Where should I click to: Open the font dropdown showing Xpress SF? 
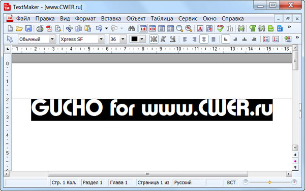[x=101, y=39]
